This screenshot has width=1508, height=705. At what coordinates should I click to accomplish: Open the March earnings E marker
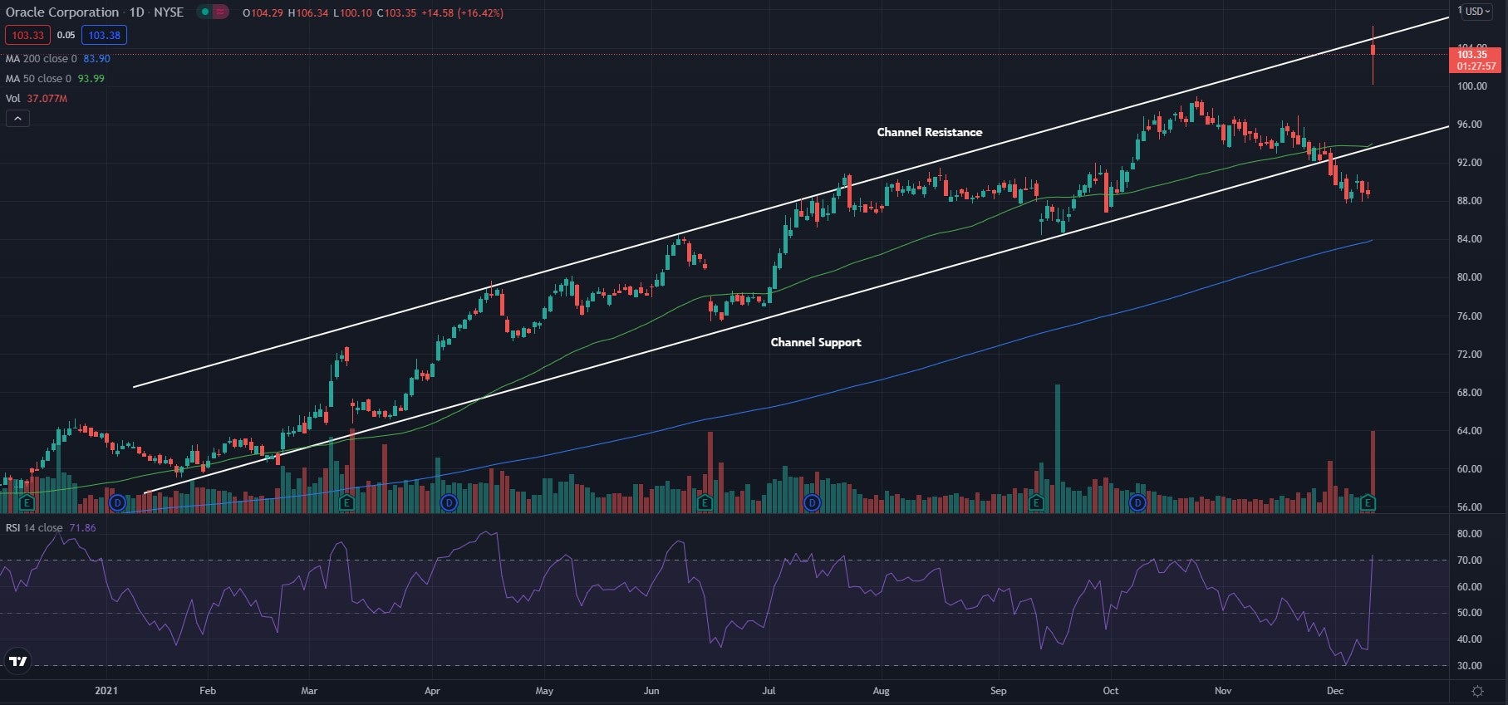[346, 502]
